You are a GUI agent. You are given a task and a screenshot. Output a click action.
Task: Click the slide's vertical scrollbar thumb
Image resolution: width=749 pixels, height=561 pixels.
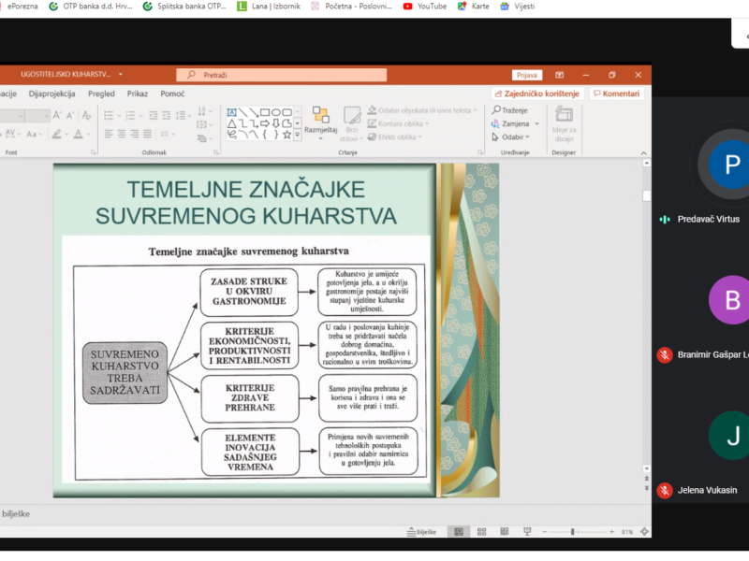click(646, 195)
